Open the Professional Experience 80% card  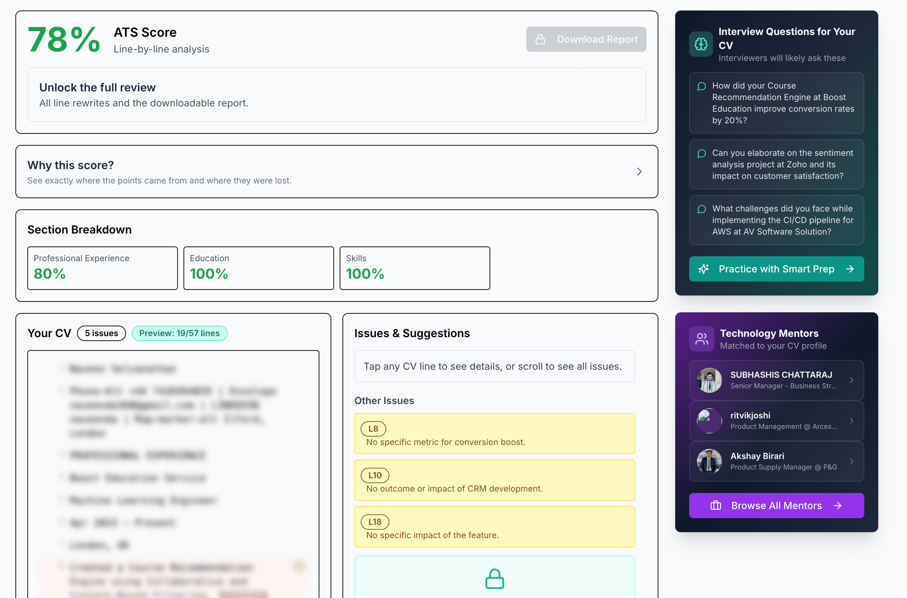102,268
